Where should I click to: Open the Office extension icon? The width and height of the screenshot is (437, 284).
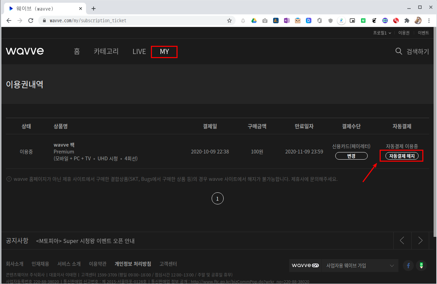tap(319, 21)
